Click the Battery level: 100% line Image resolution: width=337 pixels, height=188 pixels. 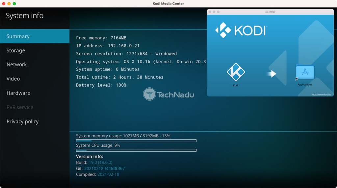coord(101,85)
